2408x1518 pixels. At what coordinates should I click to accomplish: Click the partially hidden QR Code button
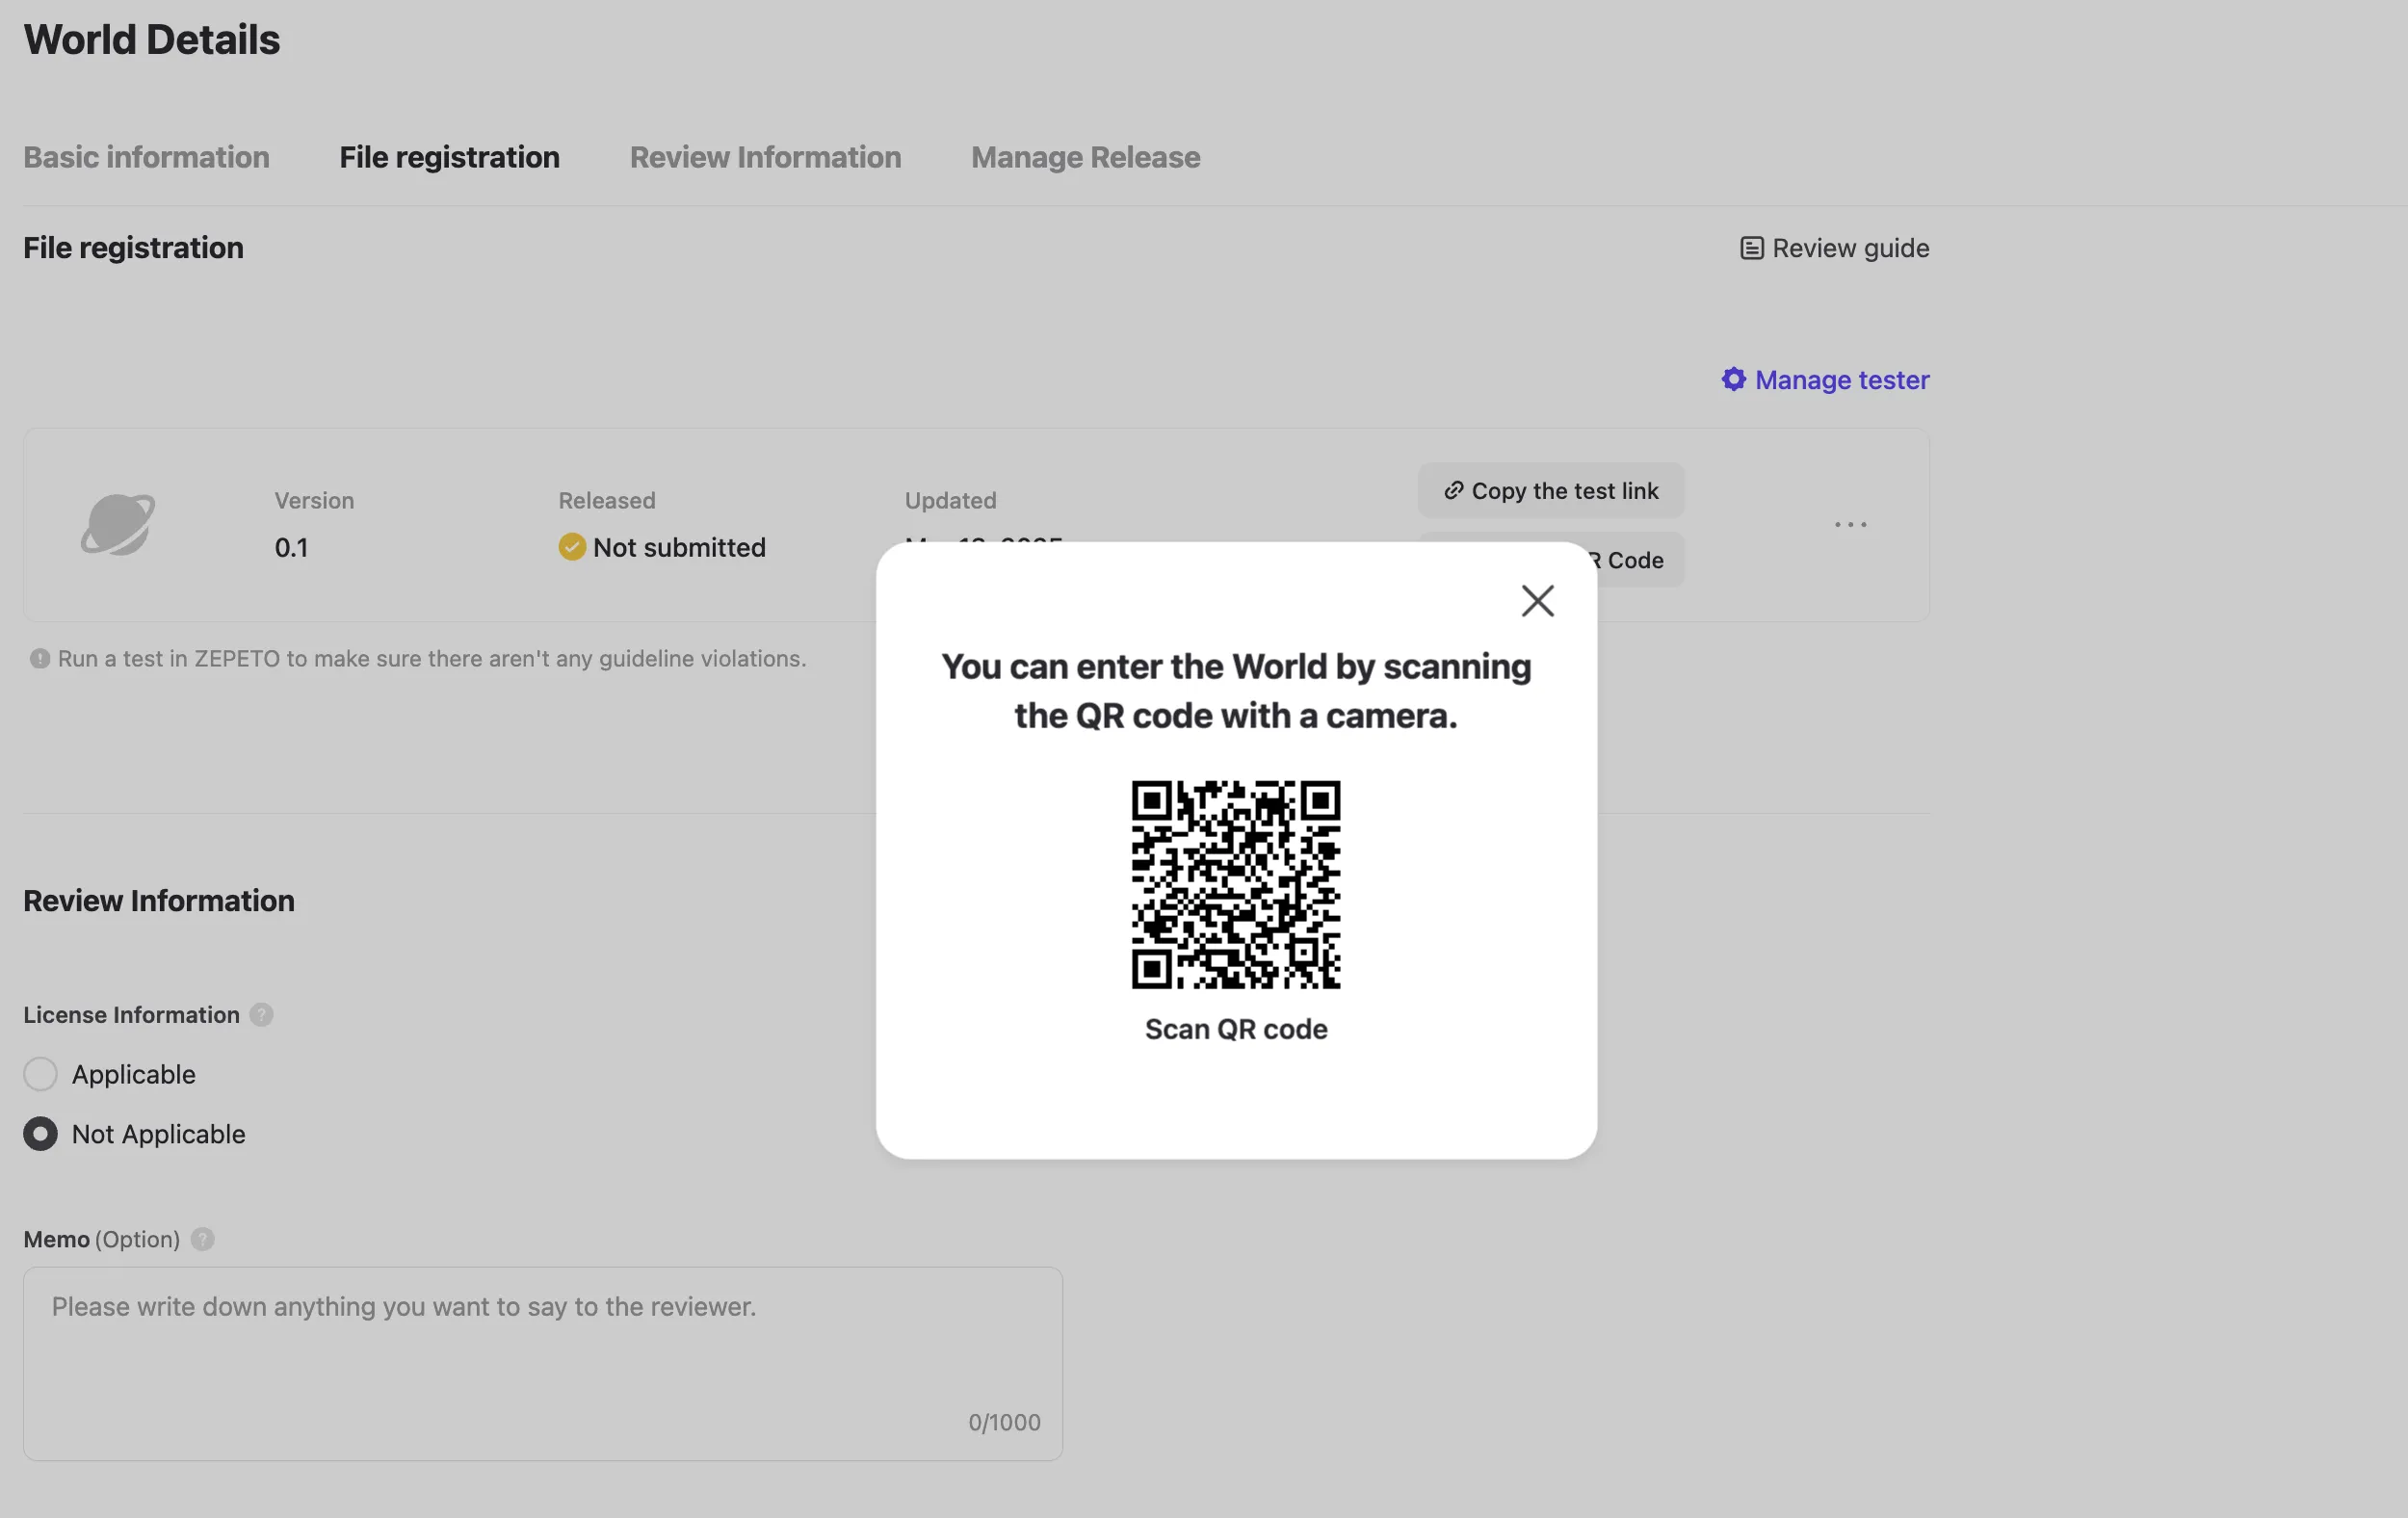(x=1639, y=560)
